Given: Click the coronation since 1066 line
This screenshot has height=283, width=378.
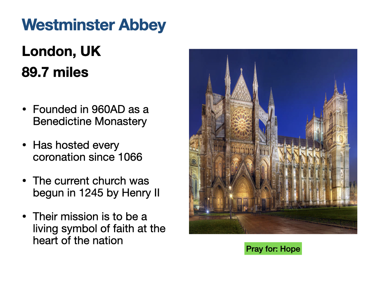Looking at the screenshot, I should pos(87,157).
